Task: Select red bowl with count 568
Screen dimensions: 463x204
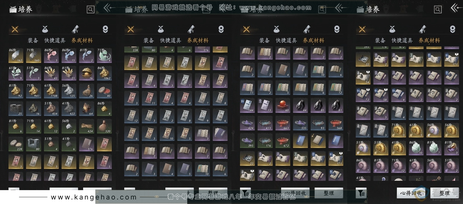Action: click(336, 123)
